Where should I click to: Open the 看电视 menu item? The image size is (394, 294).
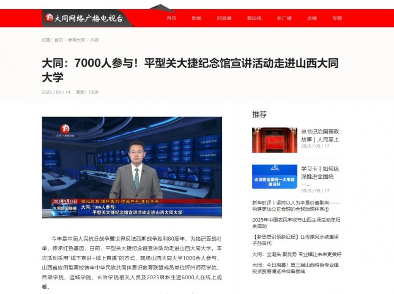click(254, 18)
